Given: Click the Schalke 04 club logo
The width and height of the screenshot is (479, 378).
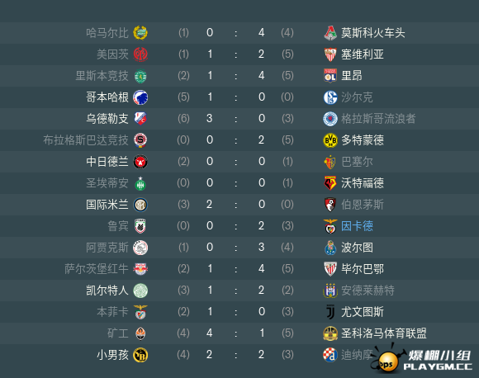Looking at the screenshot, I should tap(330, 97).
